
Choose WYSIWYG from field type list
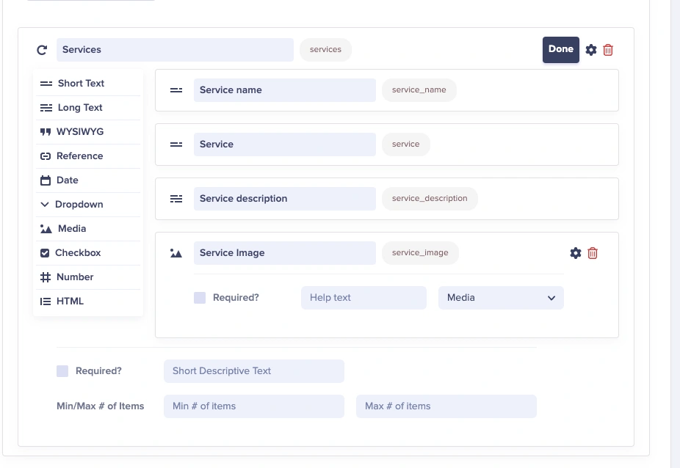(79, 132)
